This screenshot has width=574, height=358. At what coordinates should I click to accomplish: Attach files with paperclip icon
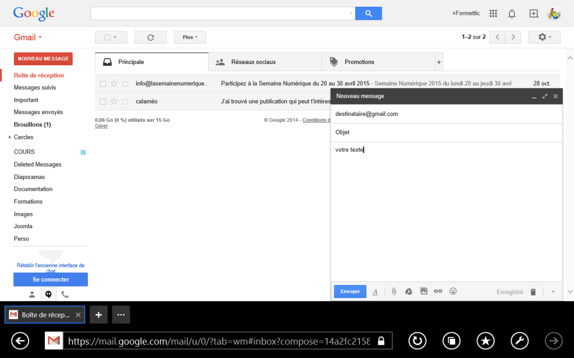394,291
